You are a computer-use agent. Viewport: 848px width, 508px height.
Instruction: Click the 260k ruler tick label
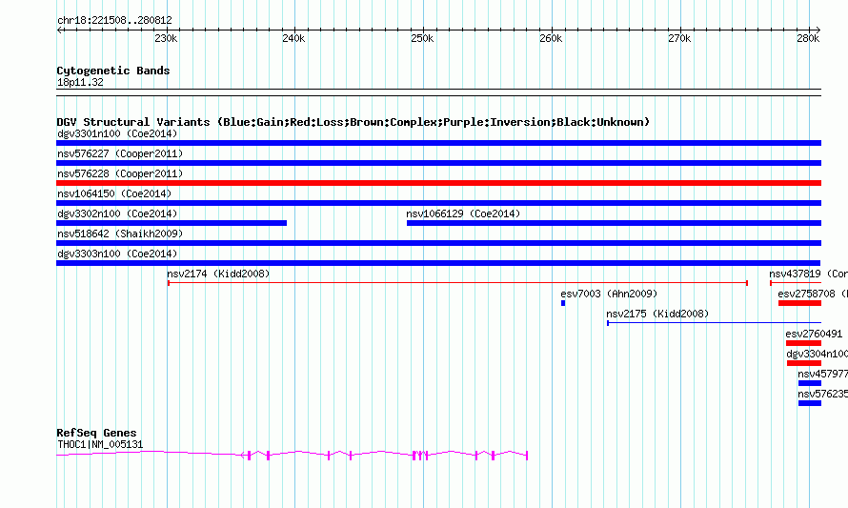point(551,38)
